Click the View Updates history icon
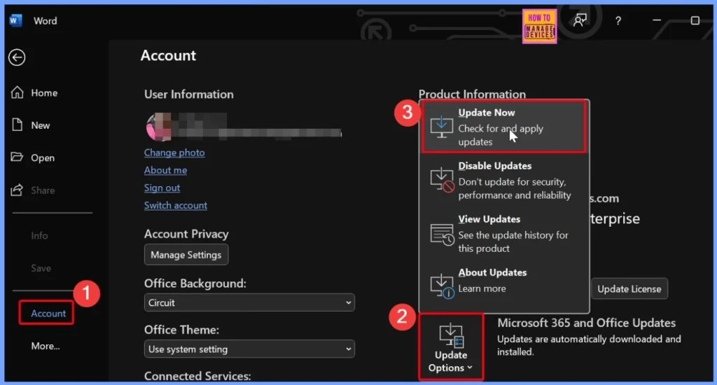717x385 pixels. 442,234
